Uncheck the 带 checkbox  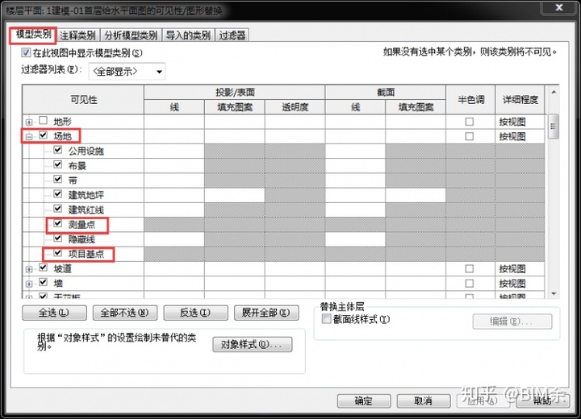pyautogui.click(x=58, y=179)
